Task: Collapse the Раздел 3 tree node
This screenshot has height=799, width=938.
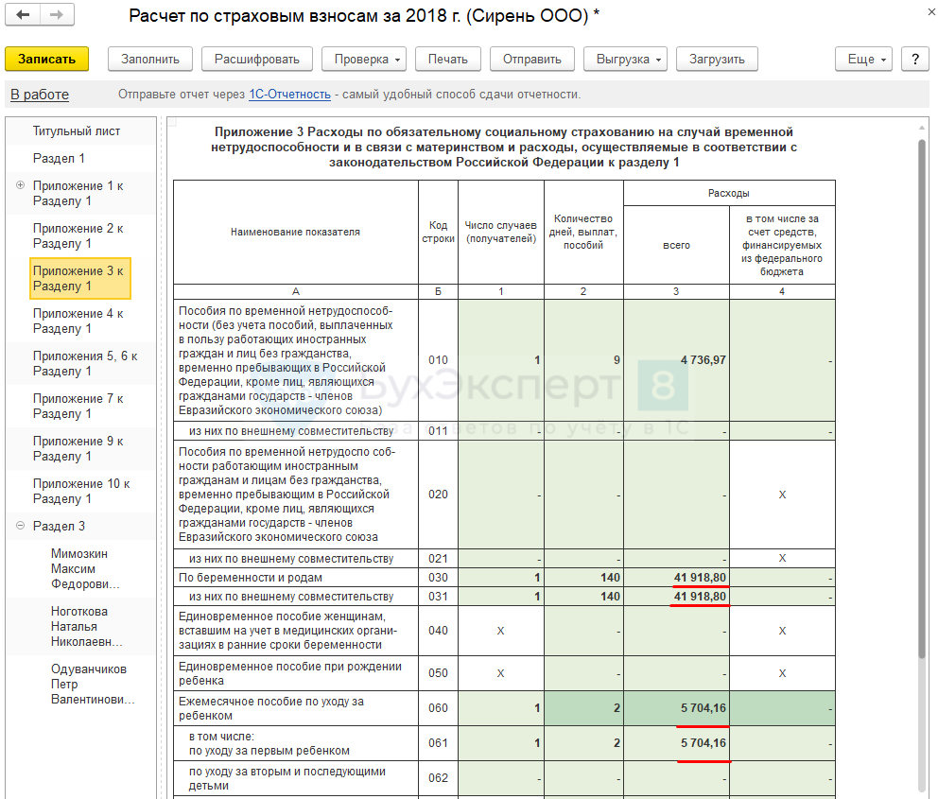Action: (21, 527)
